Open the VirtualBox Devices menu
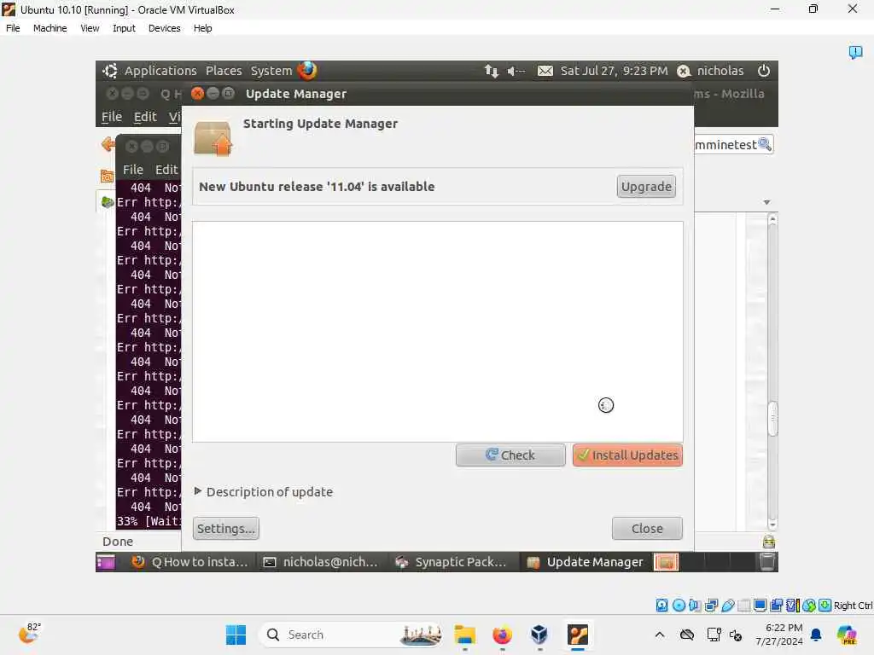Image resolution: width=874 pixels, height=655 pixels. [x=165, y=28]
